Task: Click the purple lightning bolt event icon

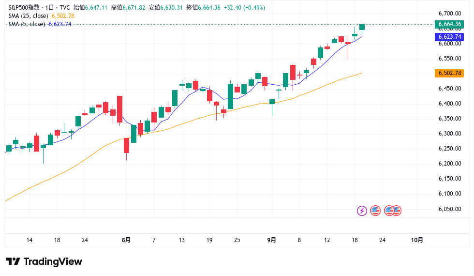Action: point(362,211)
